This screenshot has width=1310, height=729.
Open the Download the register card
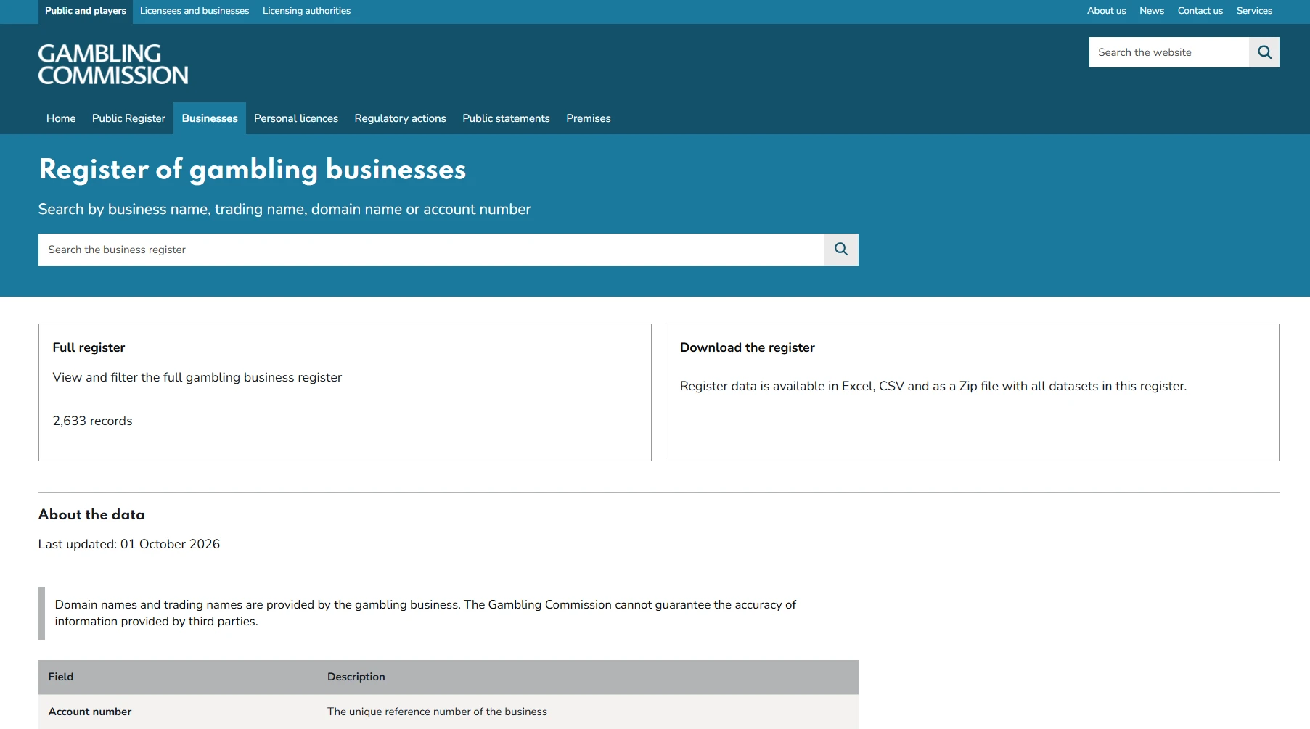click(973, 392)
